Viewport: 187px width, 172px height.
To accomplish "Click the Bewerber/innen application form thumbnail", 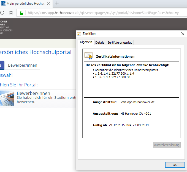I will click(x=7, y=98).
